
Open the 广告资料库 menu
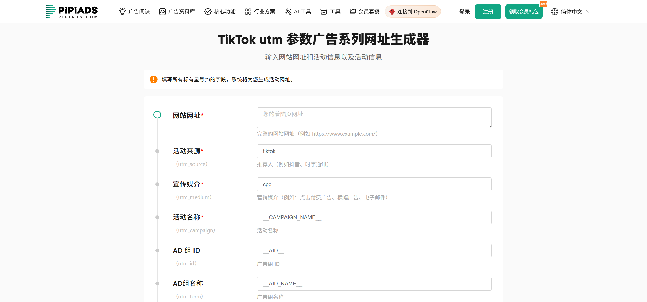[x=177, y=11]
